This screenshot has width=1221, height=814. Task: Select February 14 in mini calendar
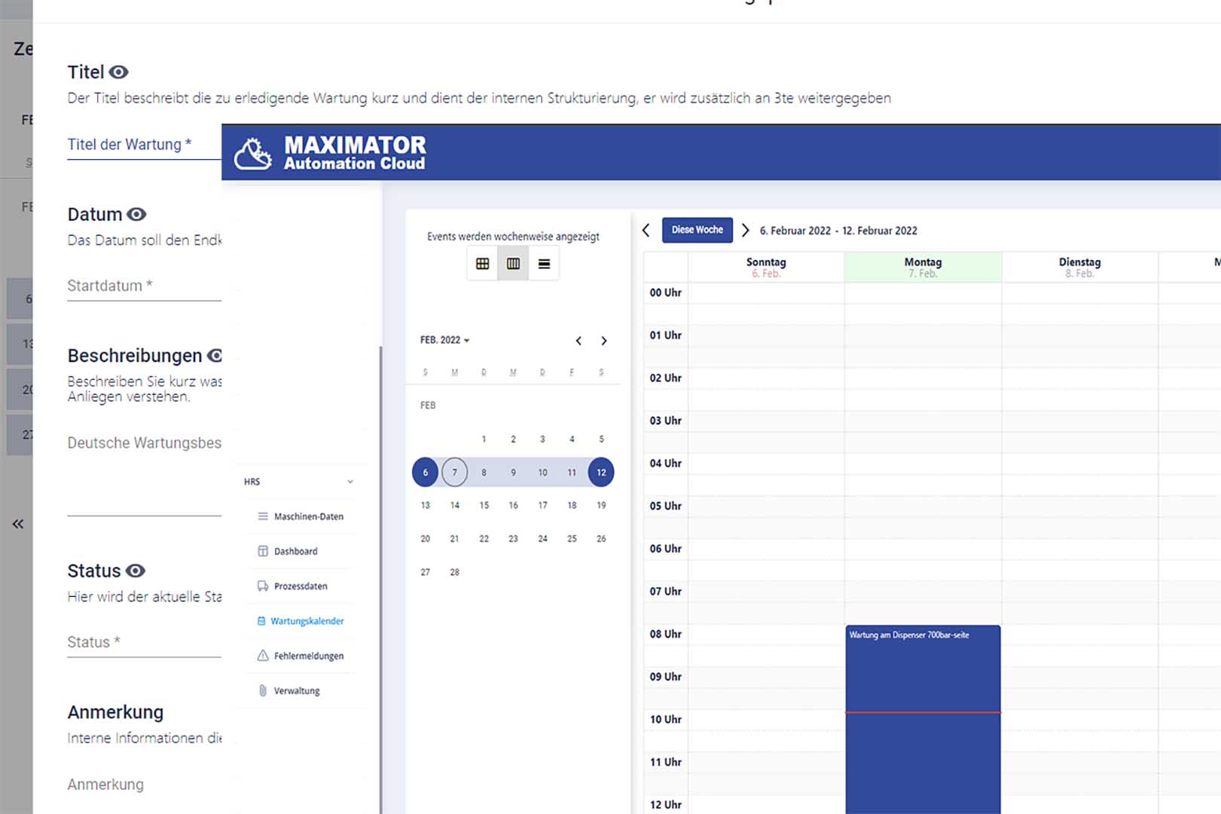[x=454, y=505]
